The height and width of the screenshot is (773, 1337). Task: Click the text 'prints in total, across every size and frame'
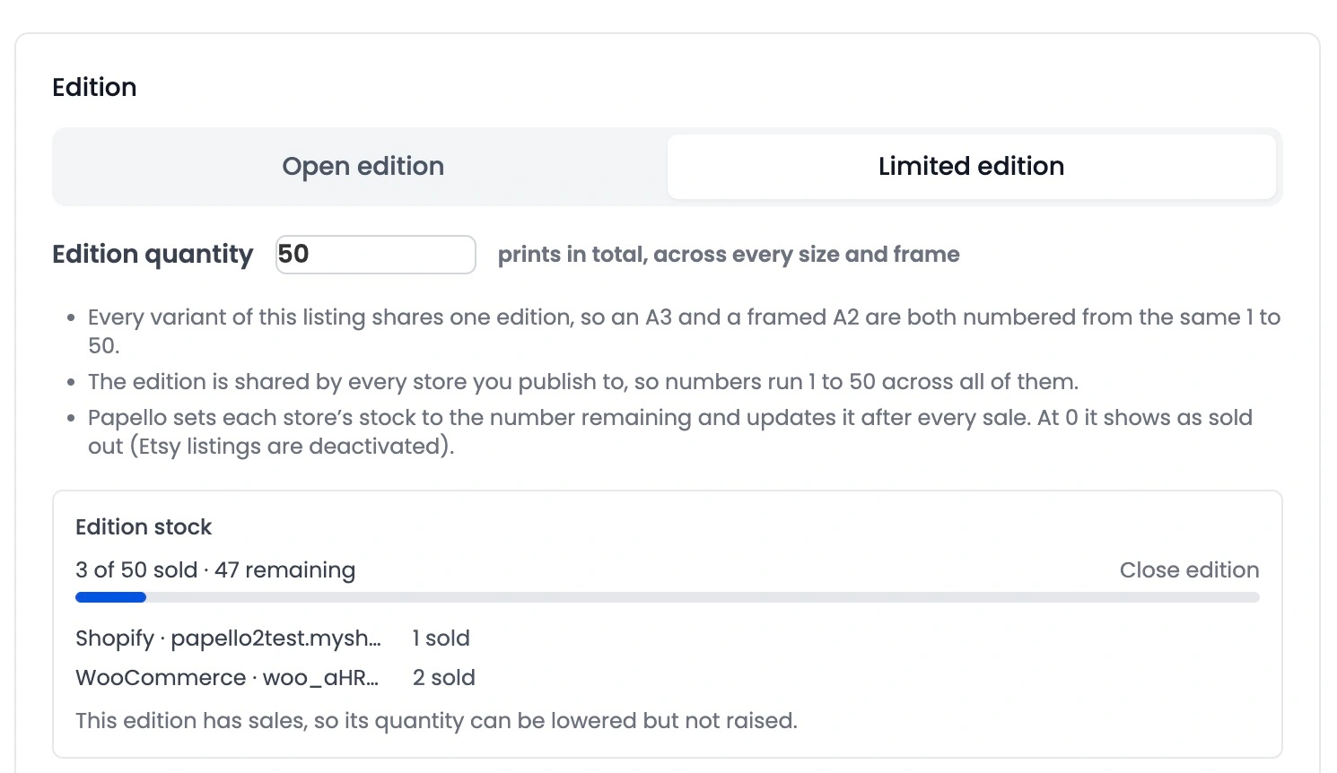(729, 255)
